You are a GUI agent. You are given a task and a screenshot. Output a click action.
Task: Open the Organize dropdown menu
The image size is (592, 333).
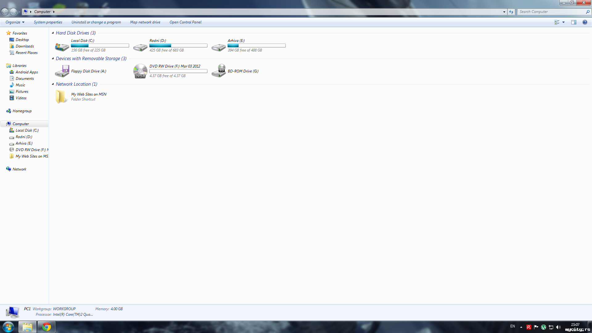15,22
